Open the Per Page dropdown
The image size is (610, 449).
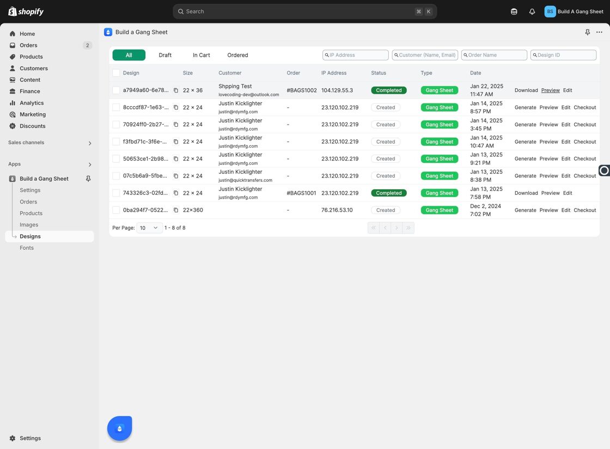click(149, 228)
